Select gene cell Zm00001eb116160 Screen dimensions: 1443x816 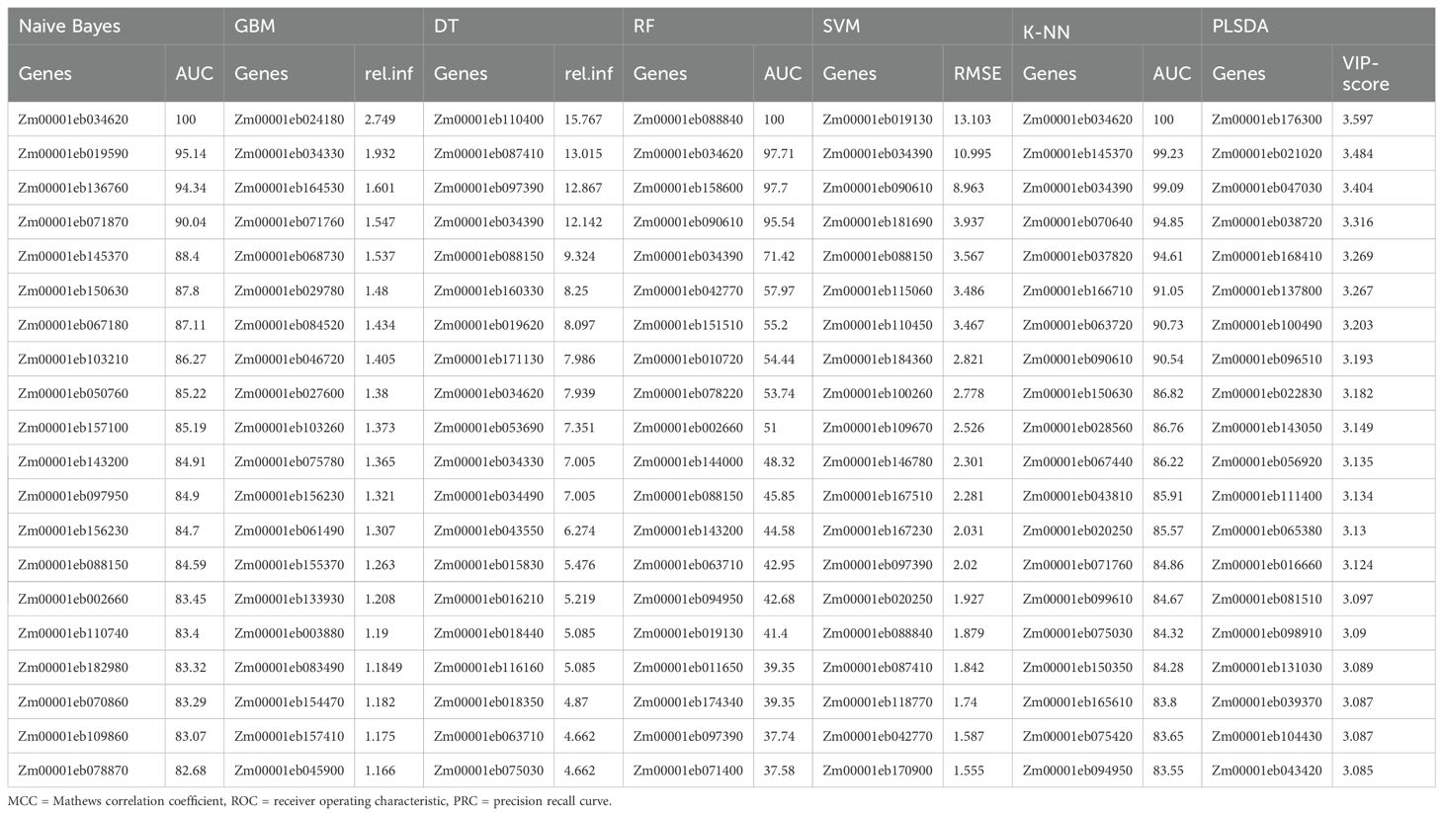pos(488,668)
